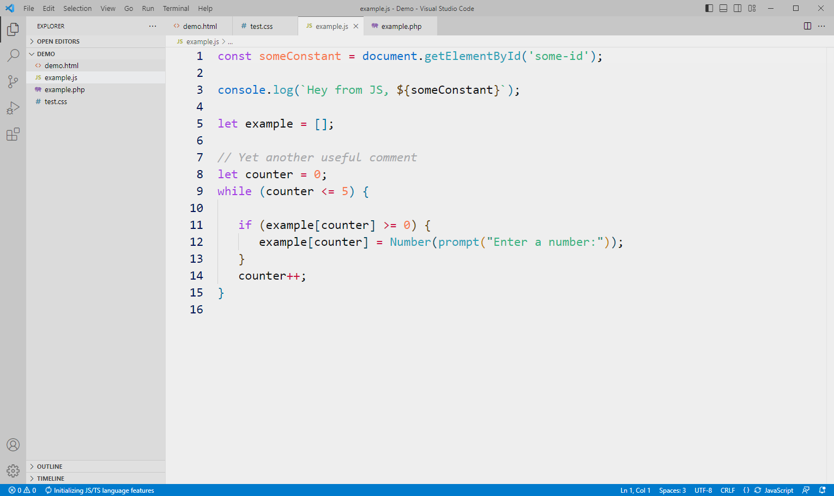Open the Selection menu
834x496 pixels.
point(77,8)
